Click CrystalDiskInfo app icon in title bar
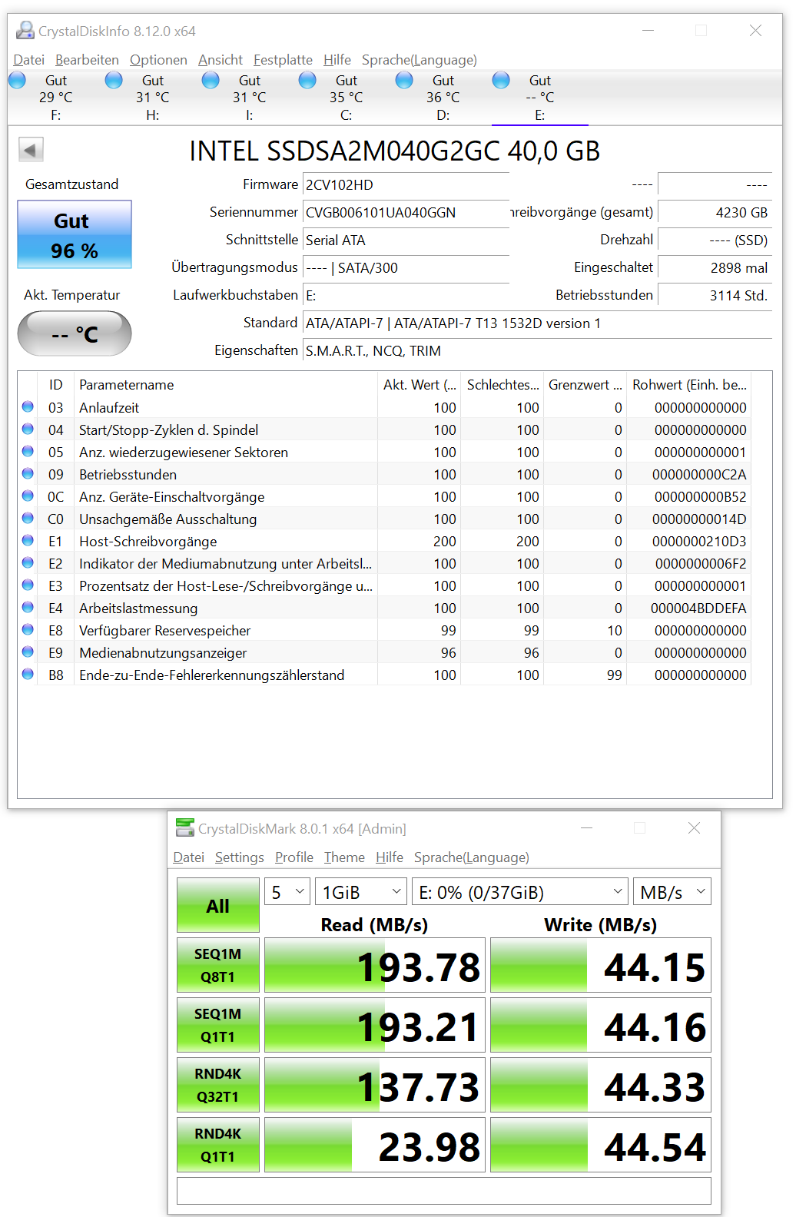The width and height of the screenshot is (796, 1217). pyautogui.click(x=25, y=31)
